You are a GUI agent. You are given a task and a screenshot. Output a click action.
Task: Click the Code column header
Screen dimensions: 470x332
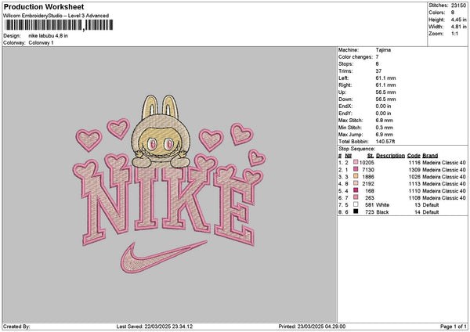[414, 155]
